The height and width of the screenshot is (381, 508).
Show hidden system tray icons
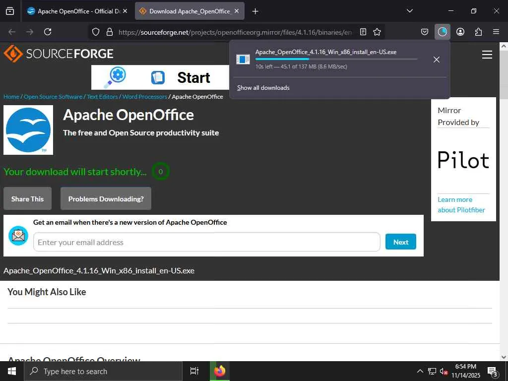click(420, 371)
